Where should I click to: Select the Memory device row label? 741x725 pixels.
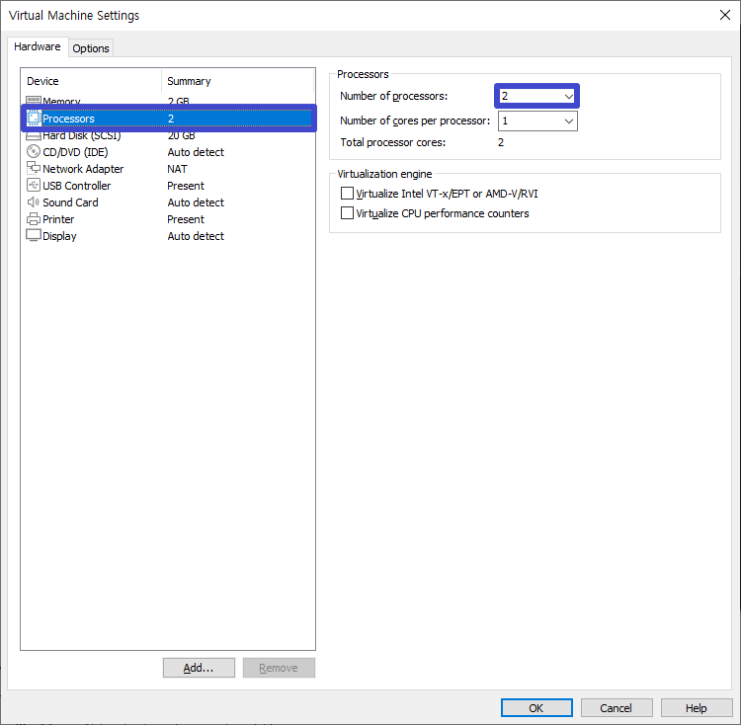pyautogui.click(x=61, y=102)
